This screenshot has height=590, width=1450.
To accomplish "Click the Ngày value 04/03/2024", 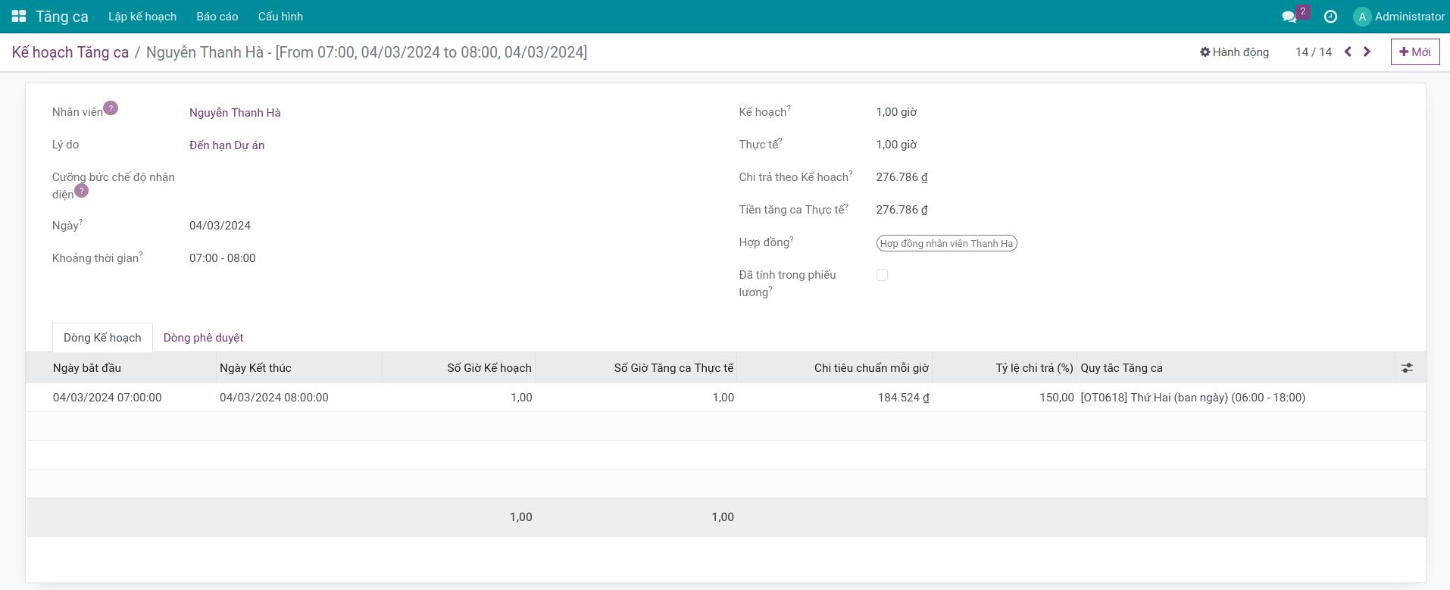I will click(x=220, y=226).
